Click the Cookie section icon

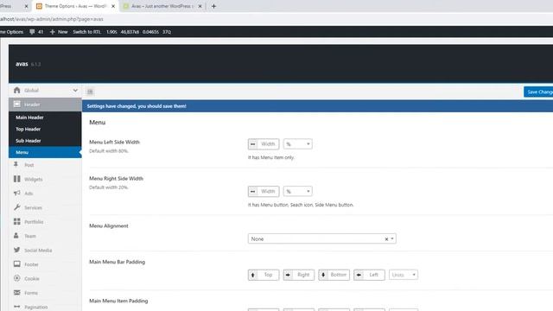(x=16, y=278)
